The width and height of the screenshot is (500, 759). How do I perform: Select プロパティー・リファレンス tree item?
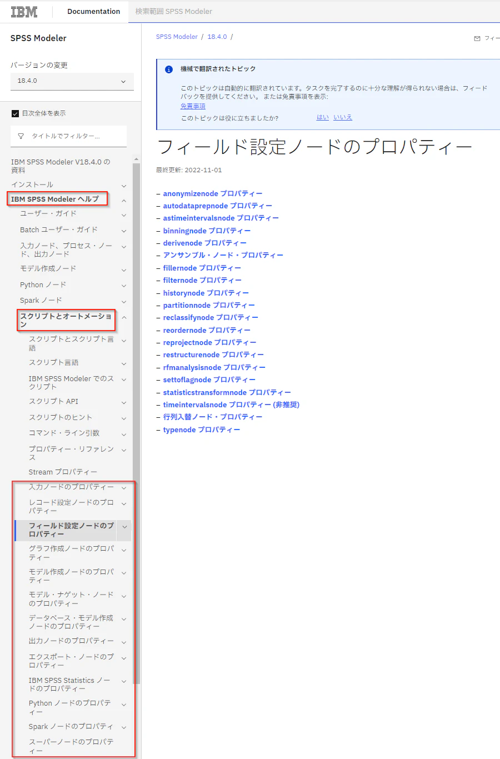click(71, 453)
